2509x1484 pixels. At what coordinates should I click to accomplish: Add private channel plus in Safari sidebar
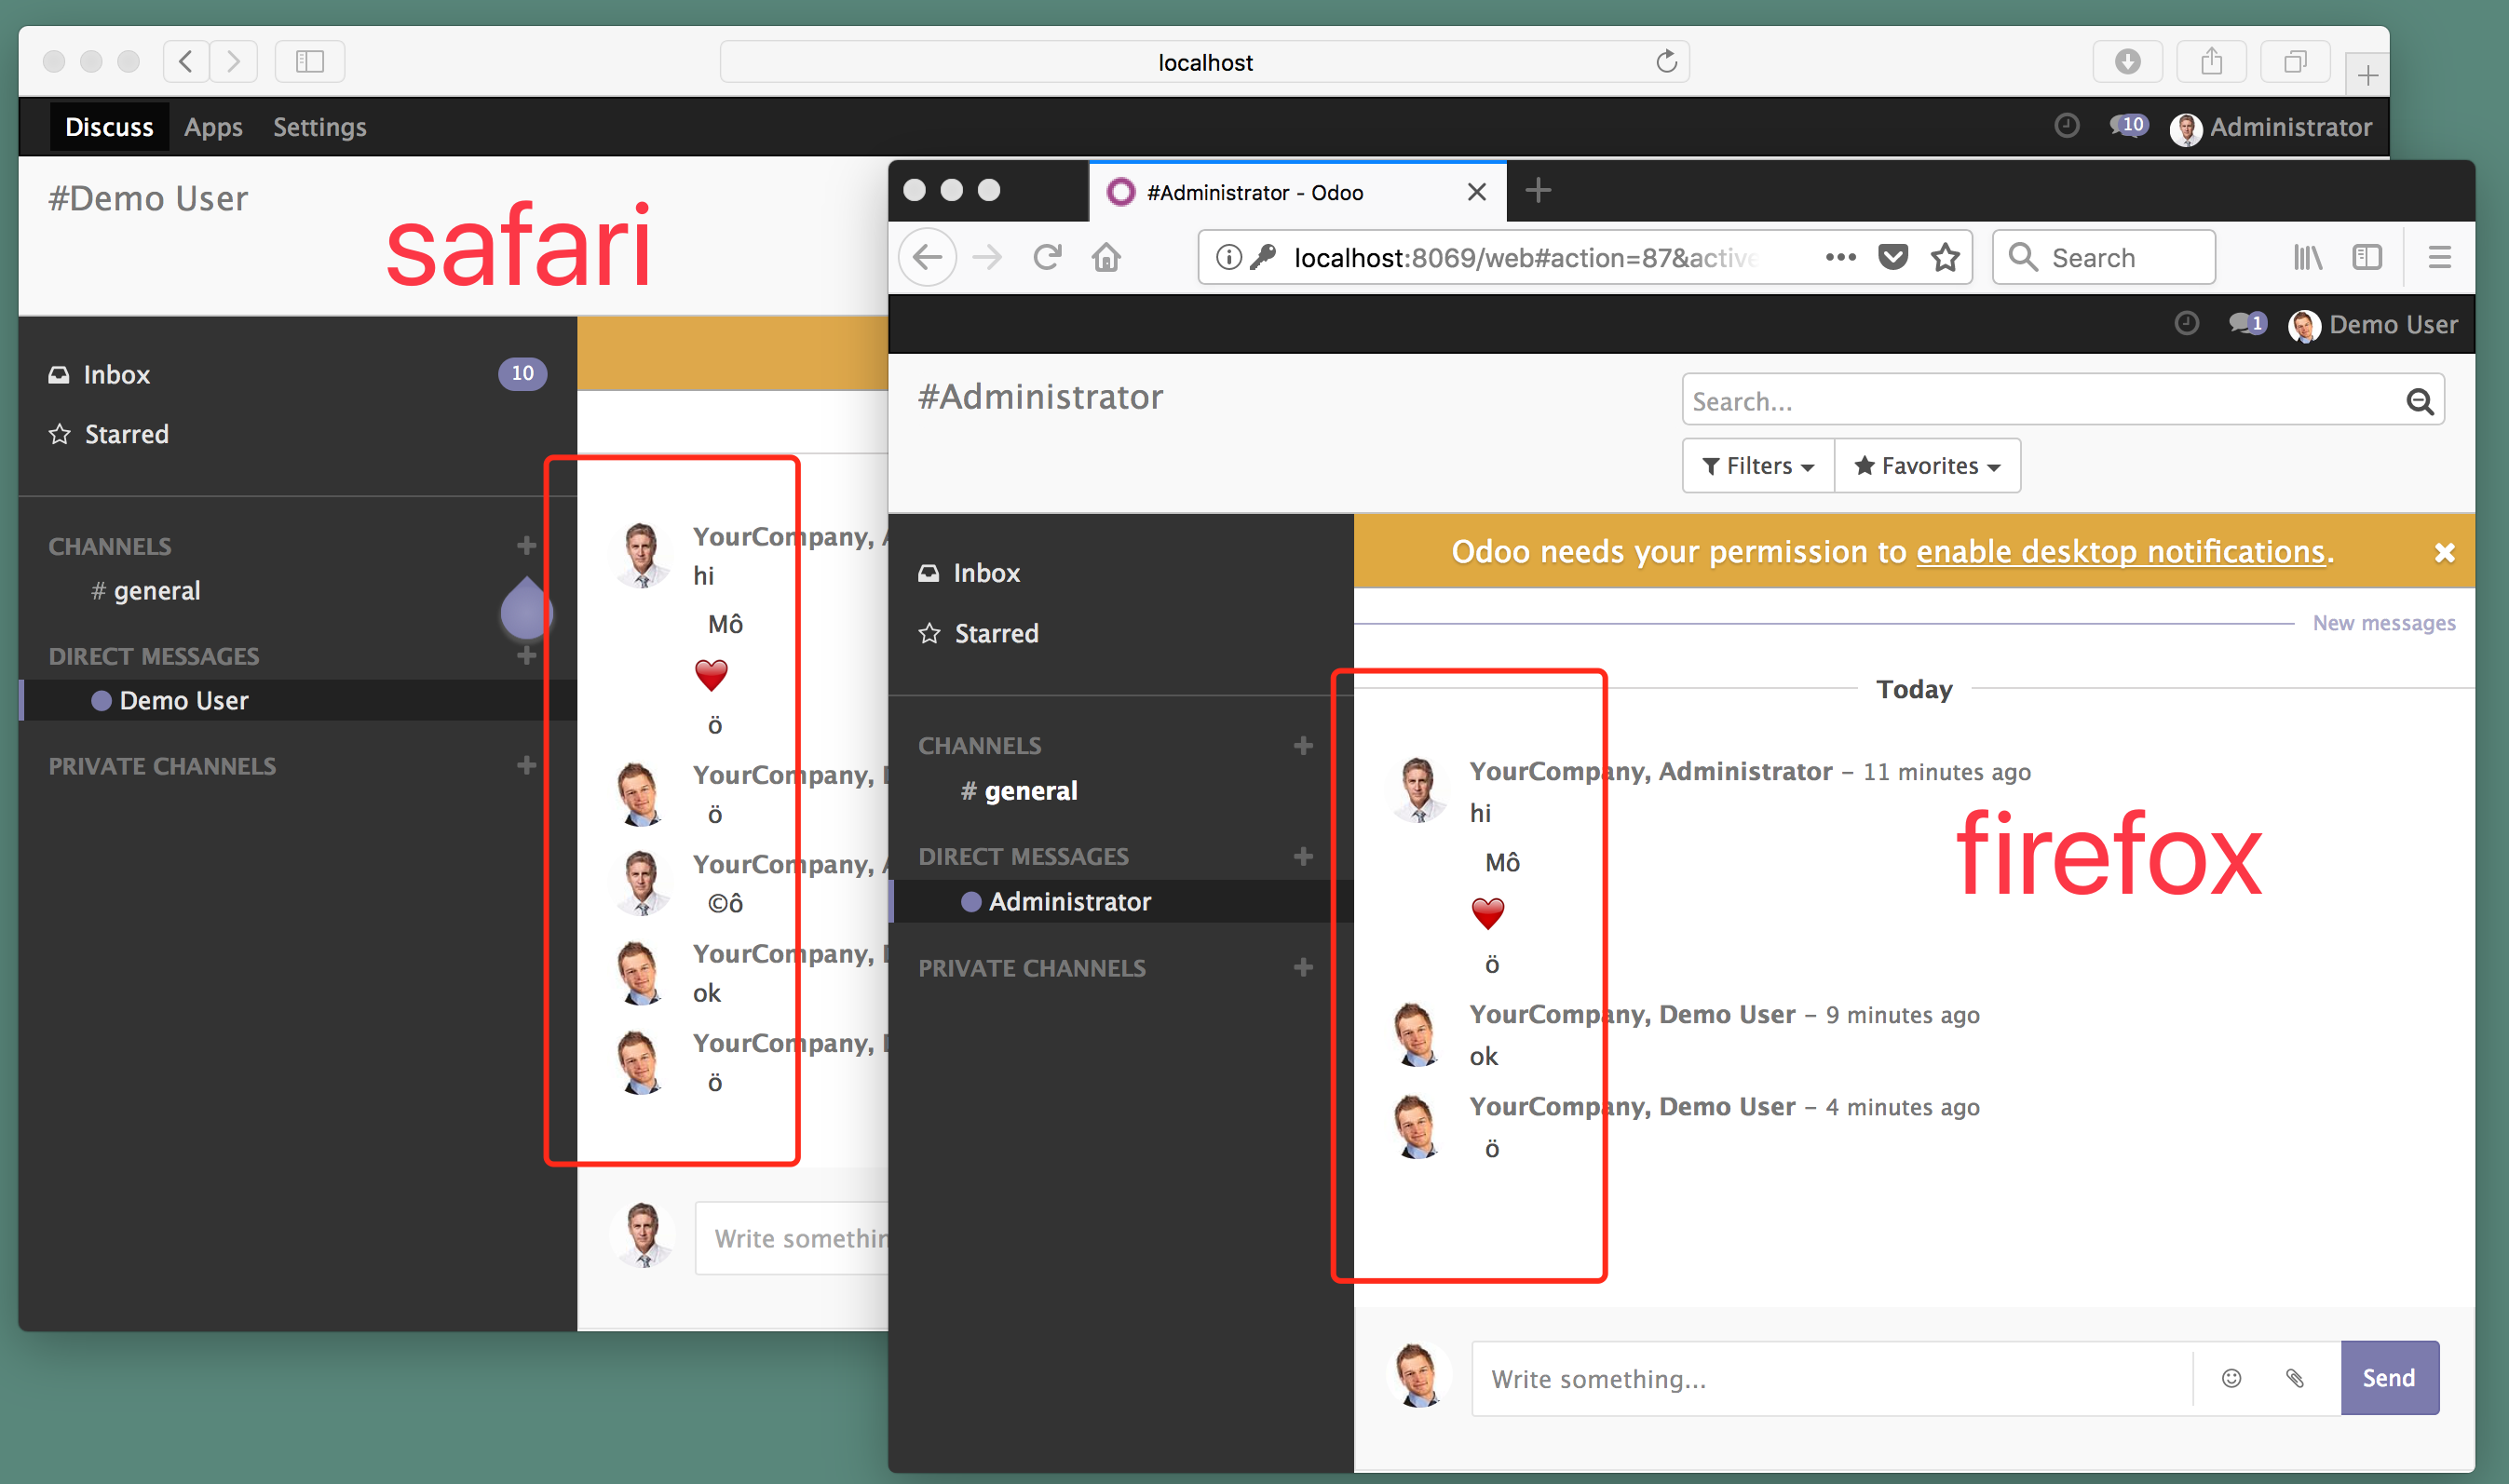(526, 766)
